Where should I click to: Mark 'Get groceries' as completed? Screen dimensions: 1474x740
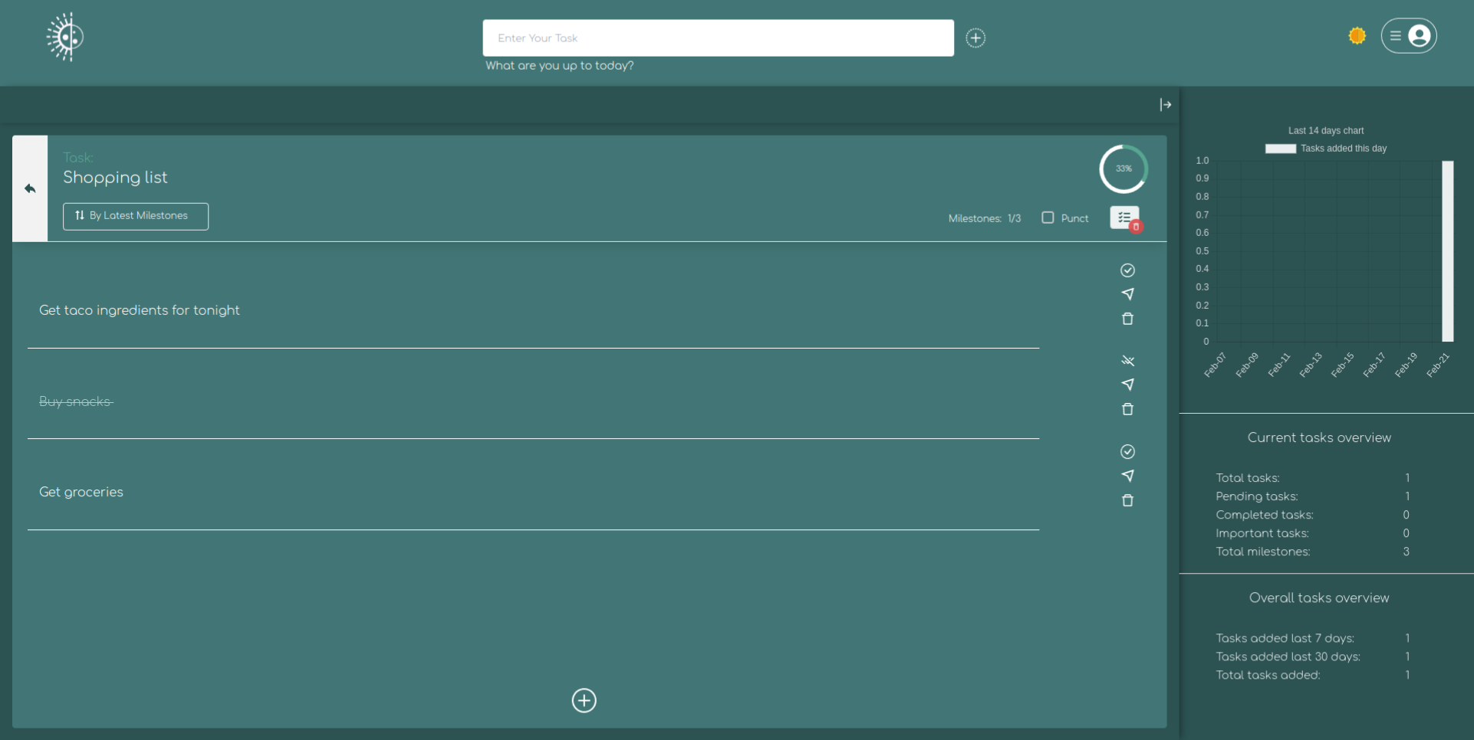pos(1127,452)
